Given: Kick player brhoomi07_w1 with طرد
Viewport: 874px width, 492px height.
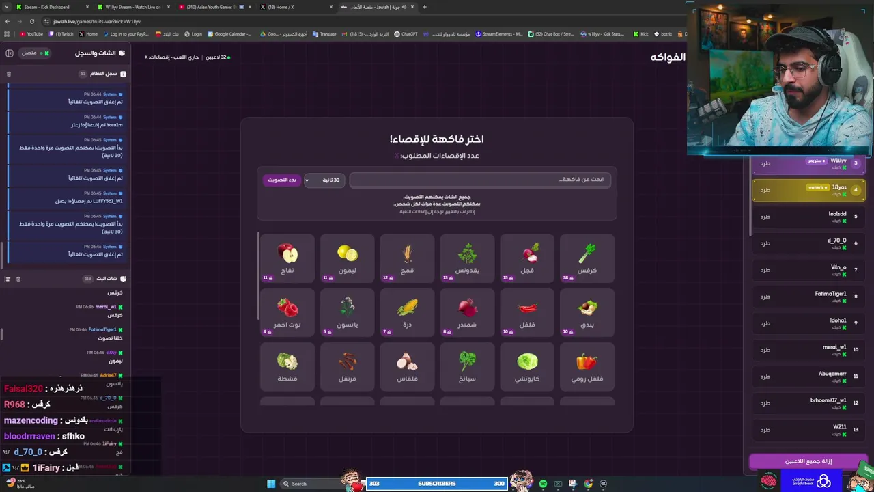Looking at the screenshot, I should tap(765, 403).
